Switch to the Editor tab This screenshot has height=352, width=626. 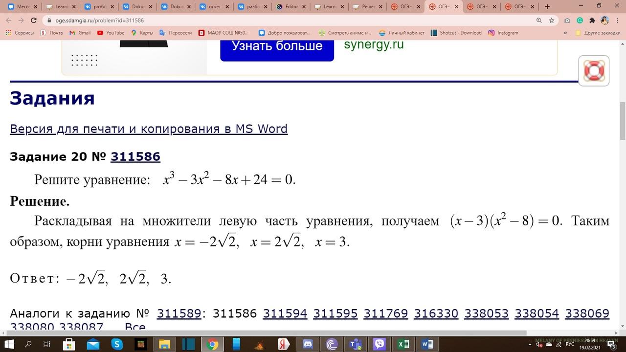(291, 7)
